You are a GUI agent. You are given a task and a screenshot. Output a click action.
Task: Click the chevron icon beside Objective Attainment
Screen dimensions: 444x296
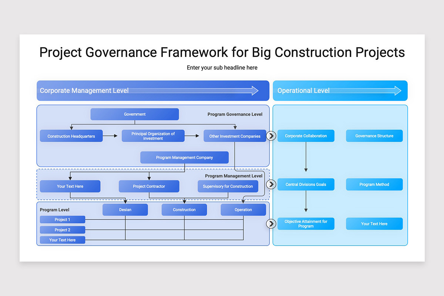tap(271, 223)
